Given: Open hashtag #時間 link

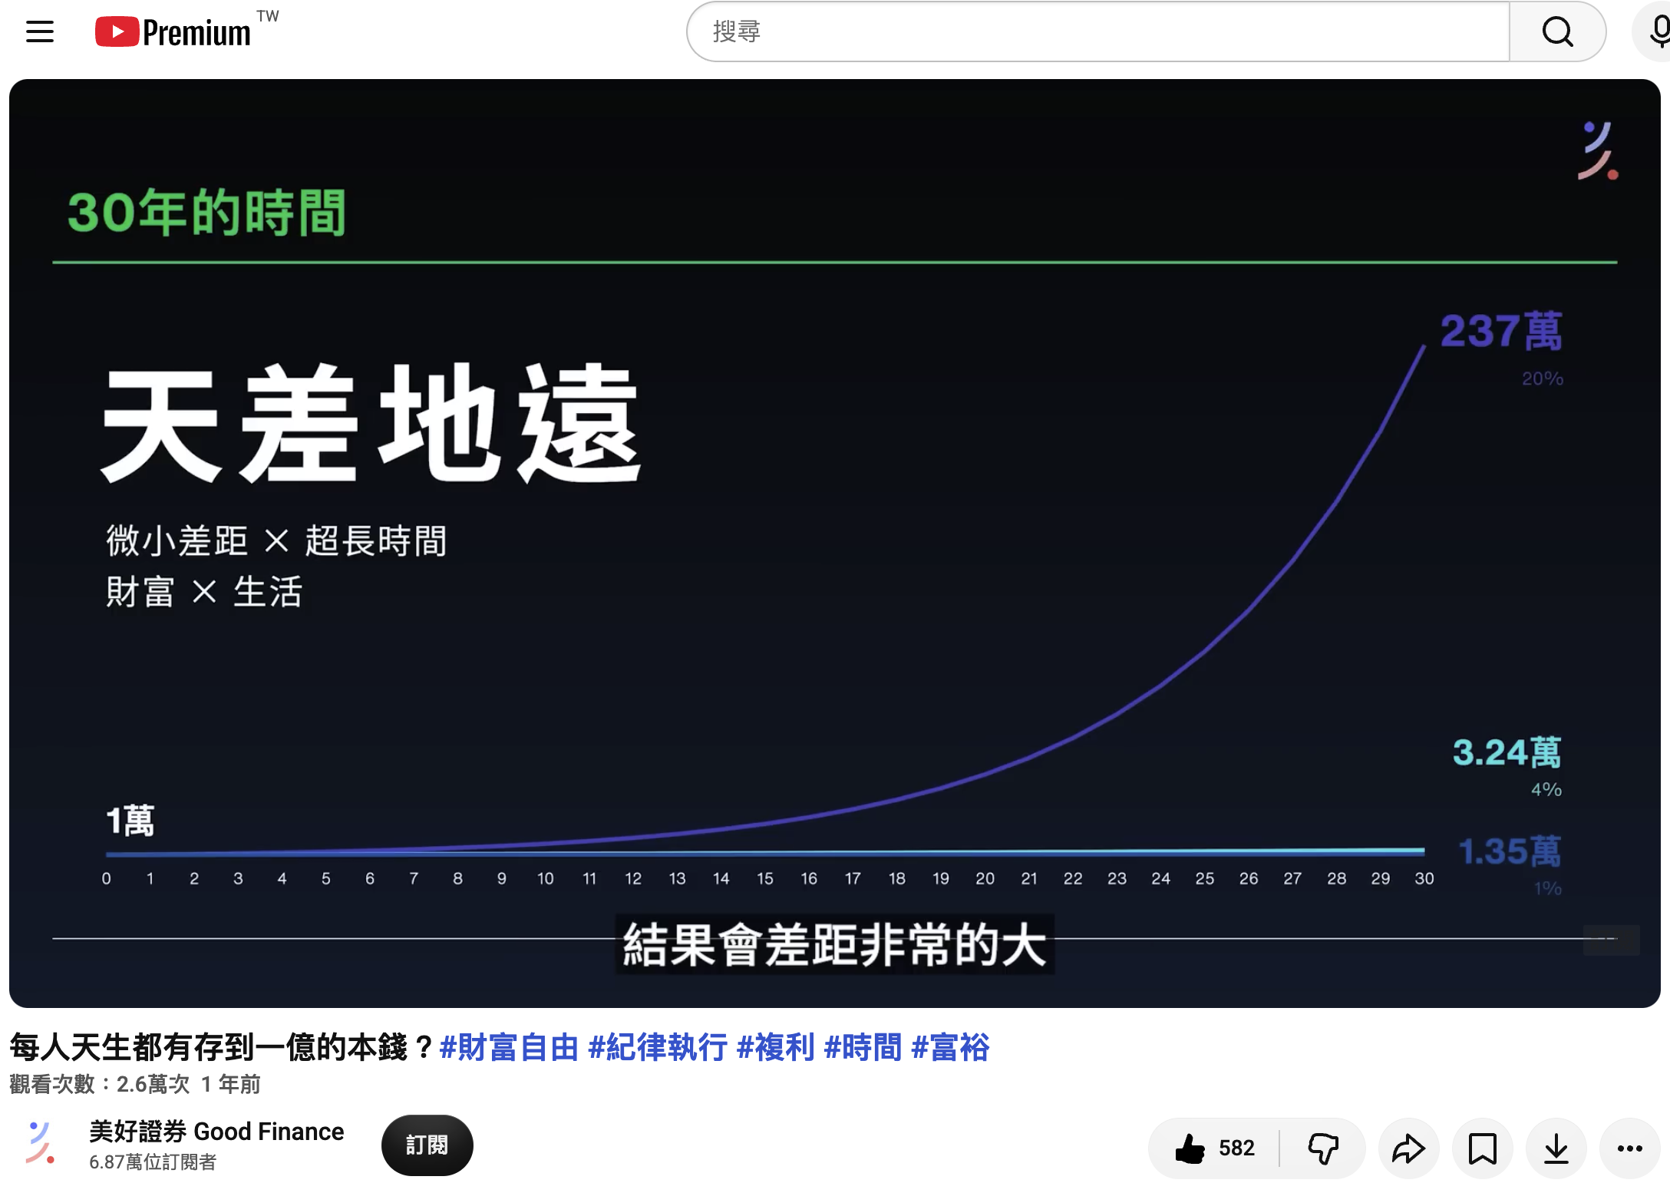Looking at the screenshot, I should pos(863,1047).
